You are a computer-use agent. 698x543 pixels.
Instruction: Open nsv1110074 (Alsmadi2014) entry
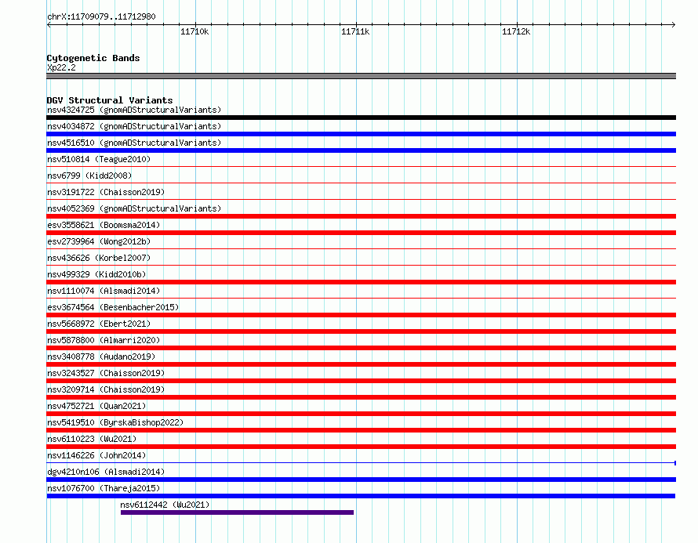[x=104, y=291]
